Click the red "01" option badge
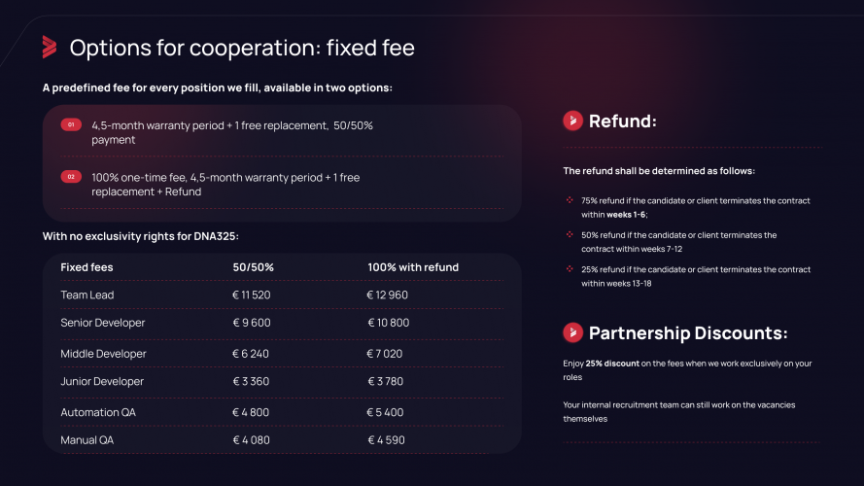Image resolution: width=864 pixels, height=486 pixels. coord(71,125)
